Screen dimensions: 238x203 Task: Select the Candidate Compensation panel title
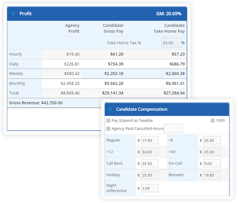click(142, 109)
